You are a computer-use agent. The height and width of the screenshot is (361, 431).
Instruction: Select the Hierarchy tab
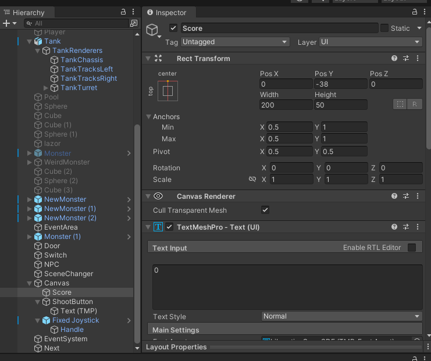coord(24,12)
